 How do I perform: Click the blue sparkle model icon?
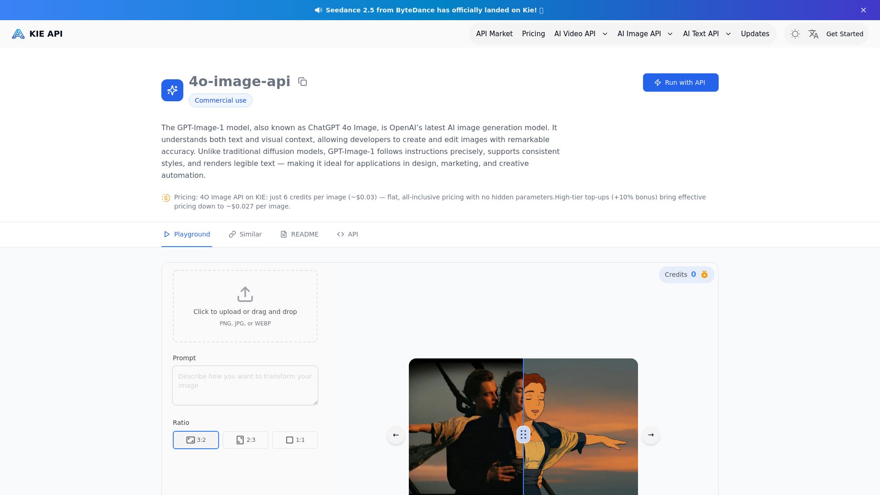click(172, 90)
